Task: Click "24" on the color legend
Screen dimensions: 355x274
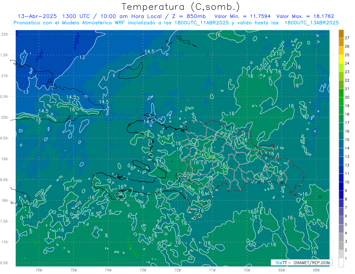Action: (x=347, y=63)
